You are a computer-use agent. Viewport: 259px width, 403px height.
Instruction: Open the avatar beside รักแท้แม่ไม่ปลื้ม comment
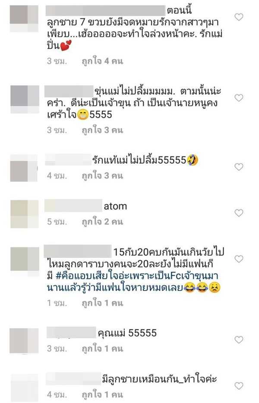pos(24,168)
